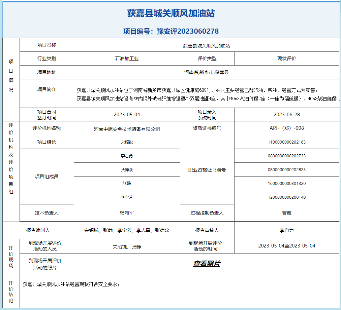This screenshot has width=341, height=310.
Task: Select certificate number 0800000000202823
Action: click(287, 170)
